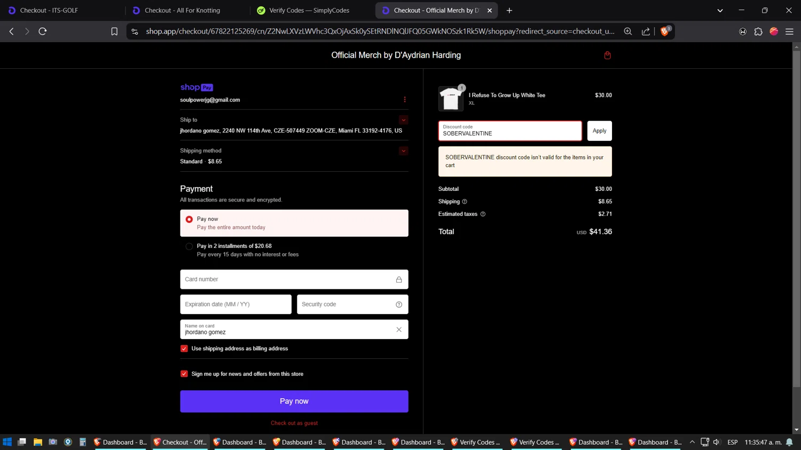Open the notifications bell in system tray
The width and height of the screenshot is (801, 450).
click(x=789, y=442)
